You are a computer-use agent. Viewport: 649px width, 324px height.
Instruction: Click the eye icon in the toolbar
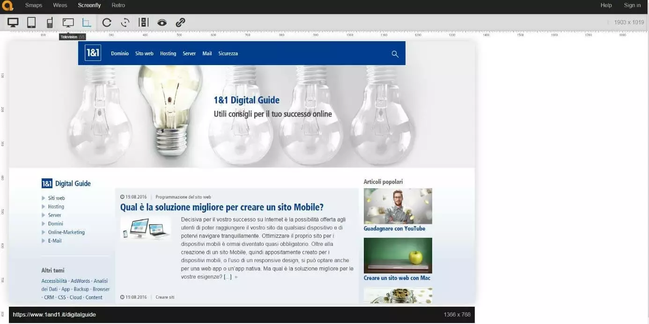tap(162, 22)
